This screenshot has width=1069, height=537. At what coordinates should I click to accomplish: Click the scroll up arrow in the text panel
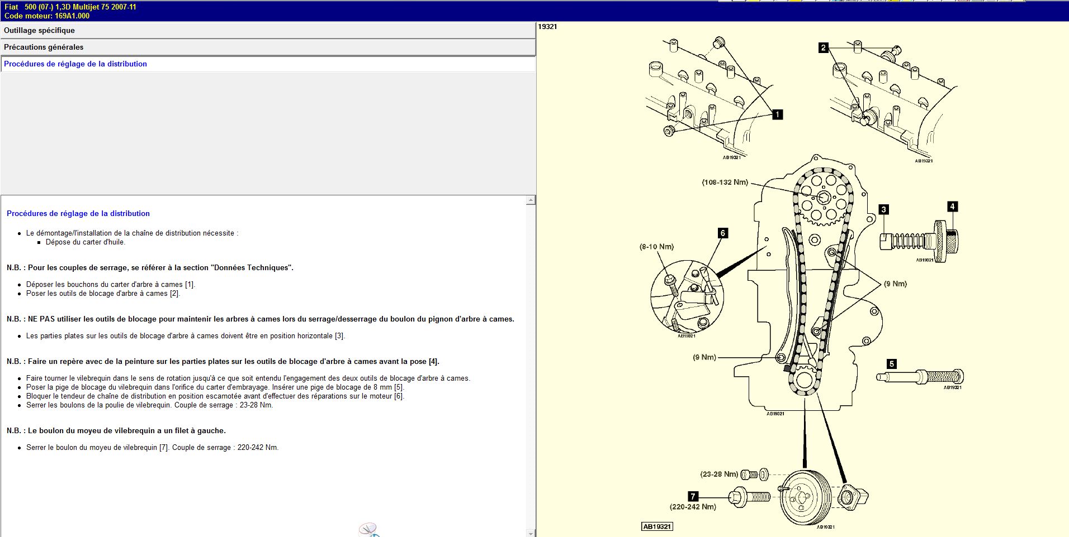(x=531, y=200)
